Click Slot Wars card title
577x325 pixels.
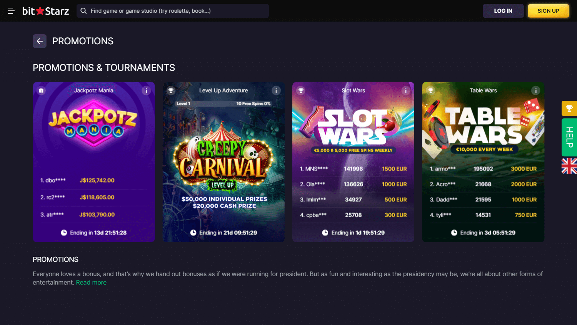(353, 90)
